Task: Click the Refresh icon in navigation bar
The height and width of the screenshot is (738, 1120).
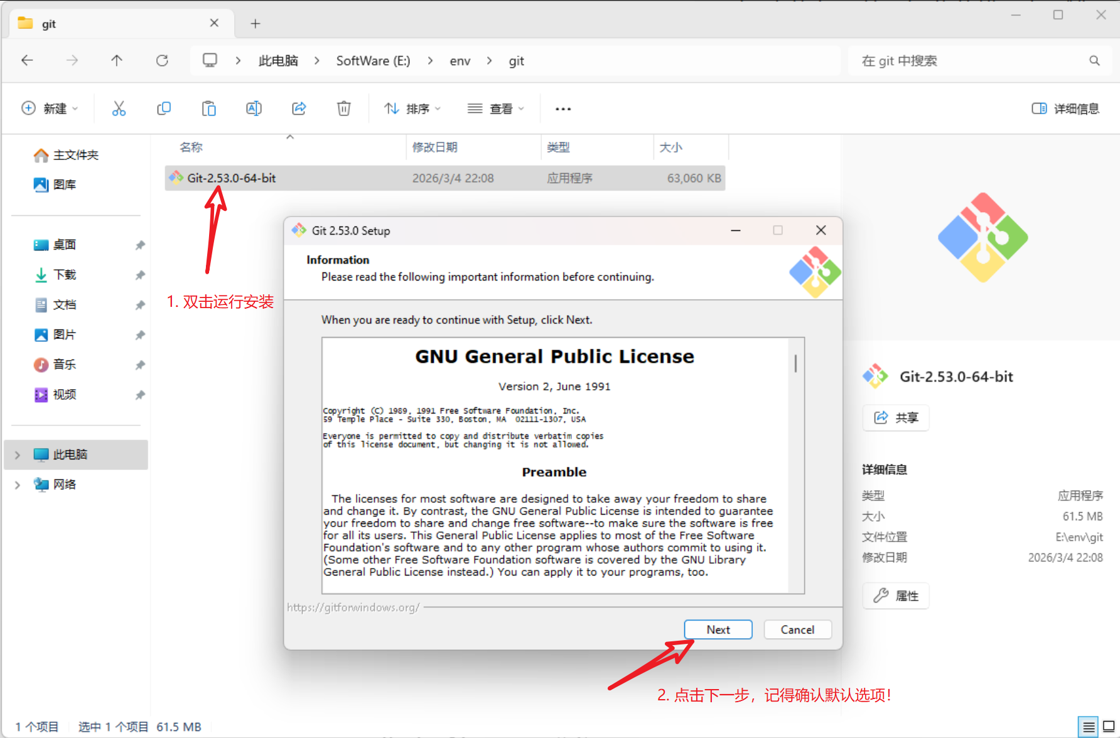Action: click(x=162, y=60)
